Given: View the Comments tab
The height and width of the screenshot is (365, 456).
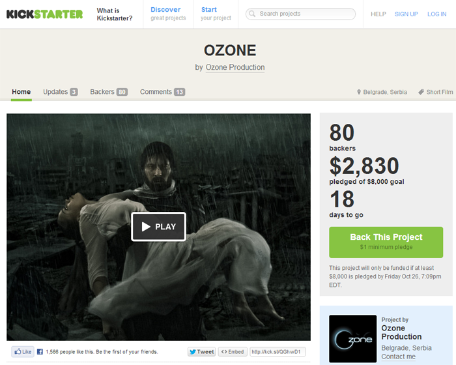Looking at the screenshot, I should 163,92.
